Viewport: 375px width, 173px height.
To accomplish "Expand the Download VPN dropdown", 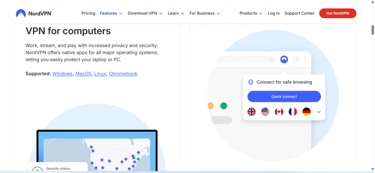I will (x=145, y=13).
